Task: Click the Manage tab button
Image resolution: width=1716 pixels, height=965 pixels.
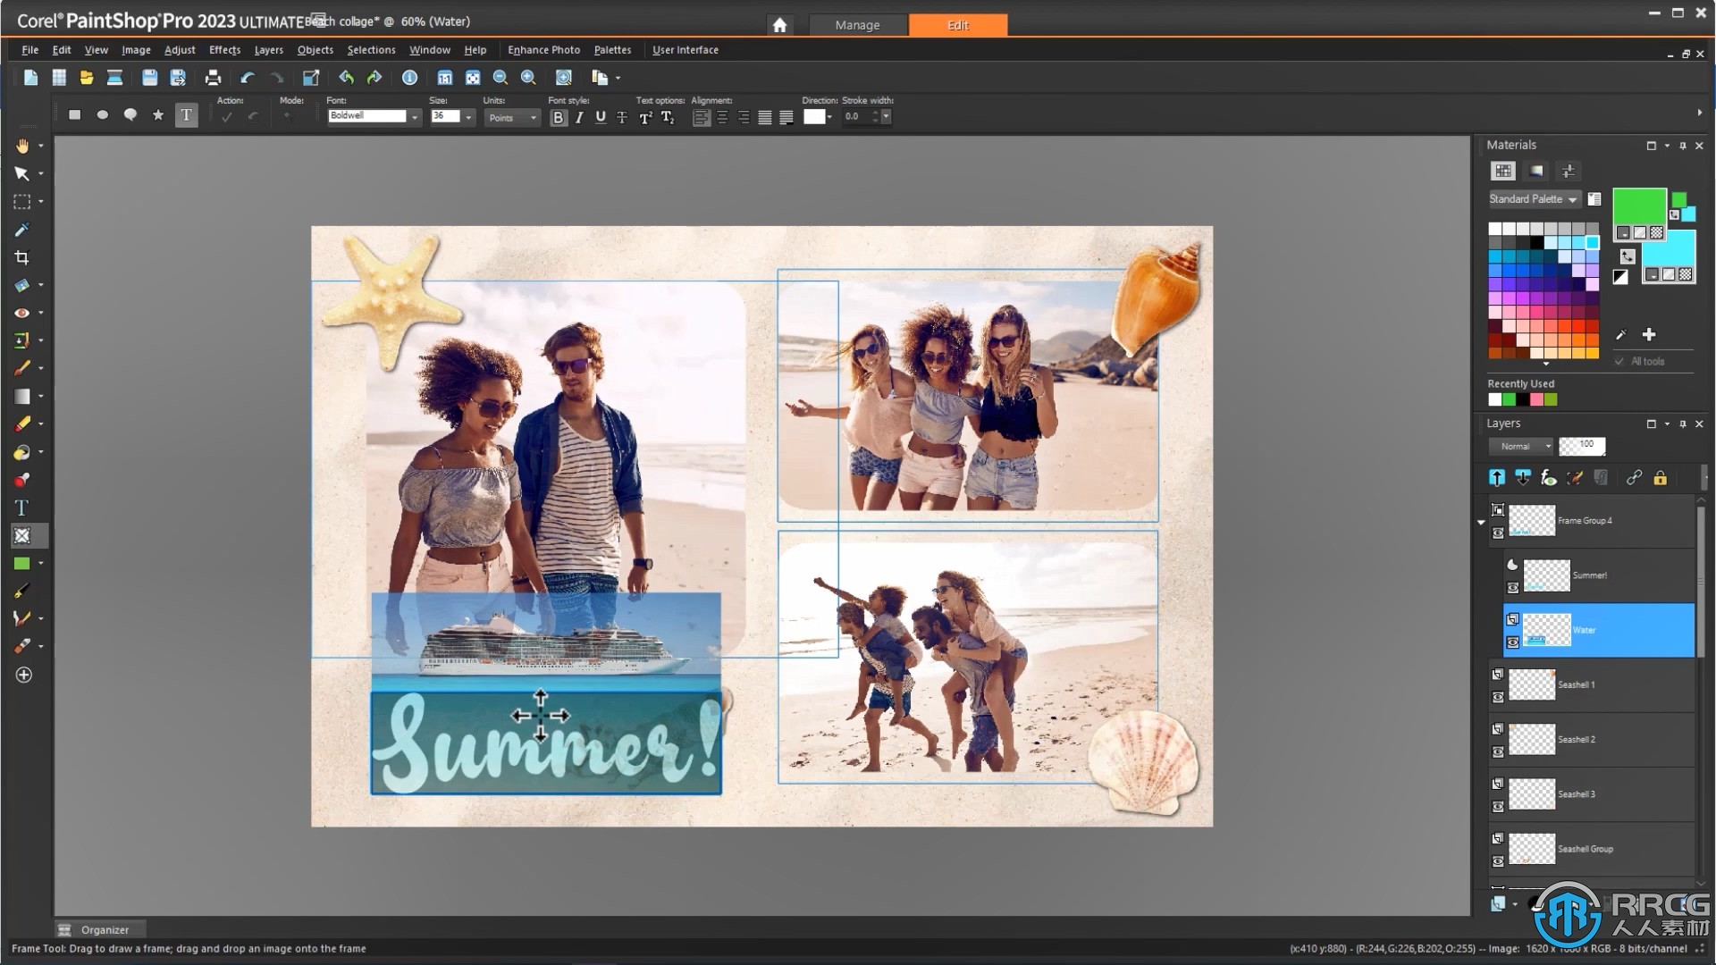Action: click(x=858, y=23)
